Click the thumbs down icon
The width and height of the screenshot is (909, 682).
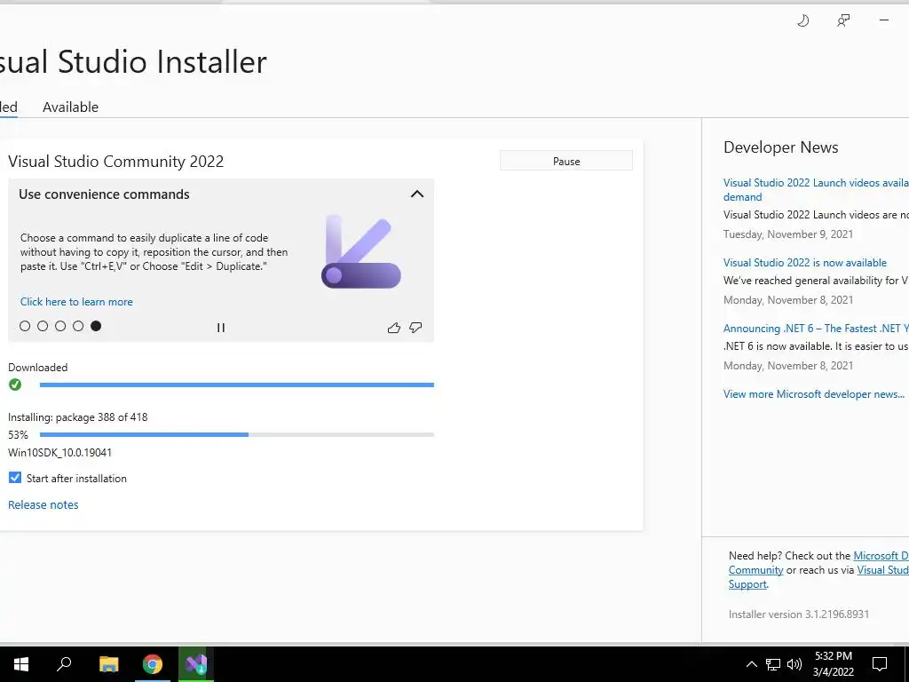(x=415, y=328)
